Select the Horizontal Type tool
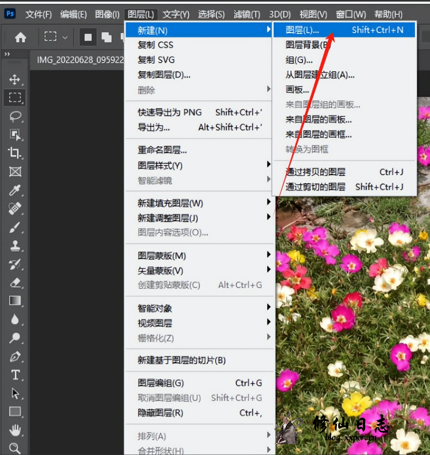This screenshot has height=455, width=430. (15, 375)
